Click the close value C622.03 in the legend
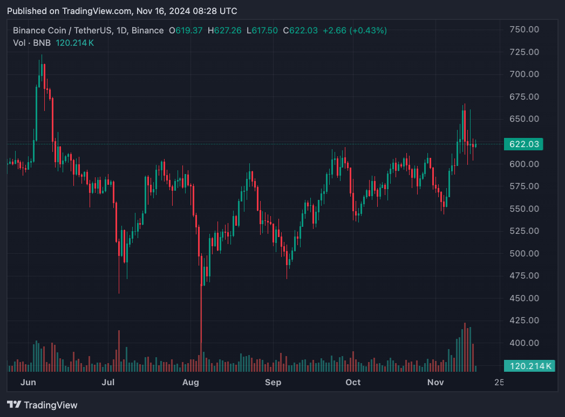 tap(300, 31)
